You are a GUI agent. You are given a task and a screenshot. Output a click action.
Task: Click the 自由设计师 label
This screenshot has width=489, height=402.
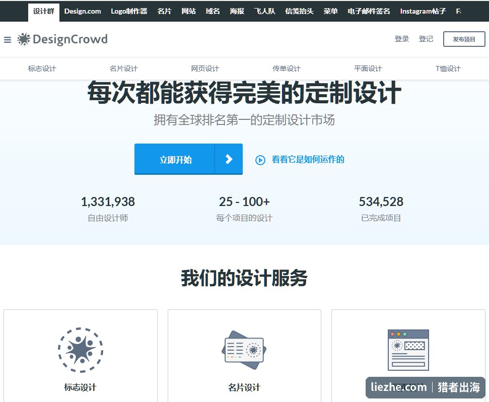pyautogui.click(x=108, y=218)
